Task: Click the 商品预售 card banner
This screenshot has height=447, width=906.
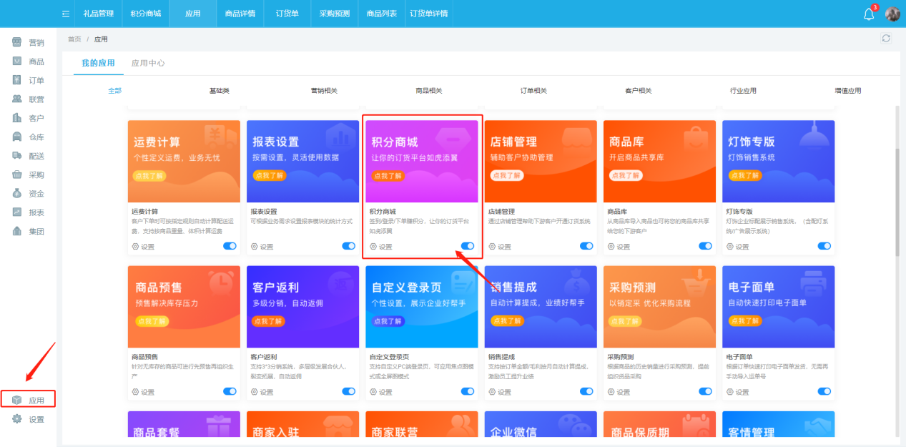Action: click(183, 306)
